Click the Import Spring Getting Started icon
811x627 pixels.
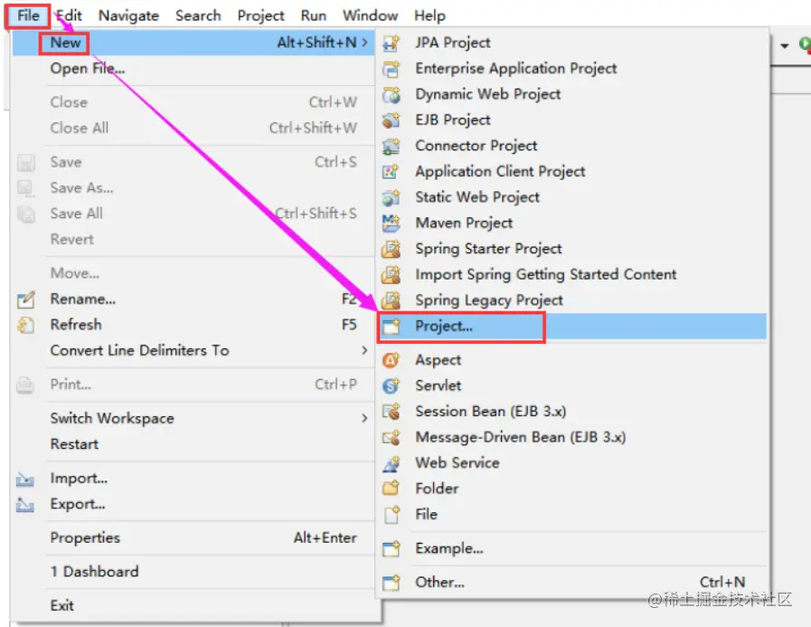(391, 274)
